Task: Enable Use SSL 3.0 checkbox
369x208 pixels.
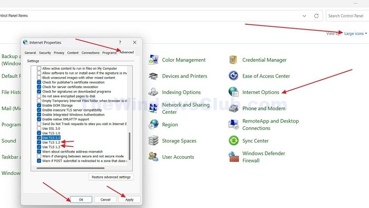Action: [x=39, y=128]
